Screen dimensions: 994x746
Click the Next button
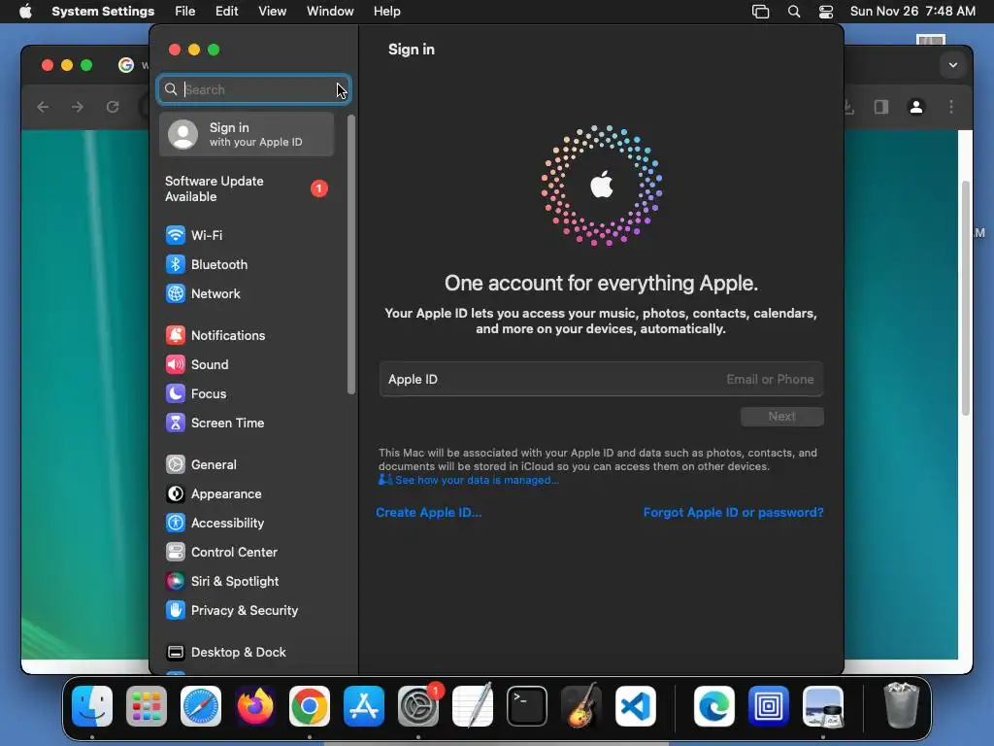782,416
